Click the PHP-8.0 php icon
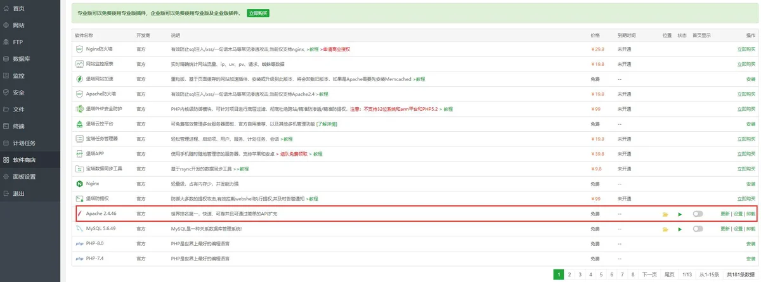The image size is (761, 282). coord(80,244)
